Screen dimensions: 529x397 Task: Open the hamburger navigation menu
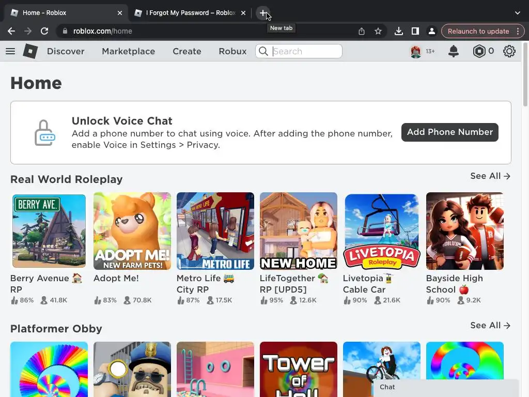10,51
